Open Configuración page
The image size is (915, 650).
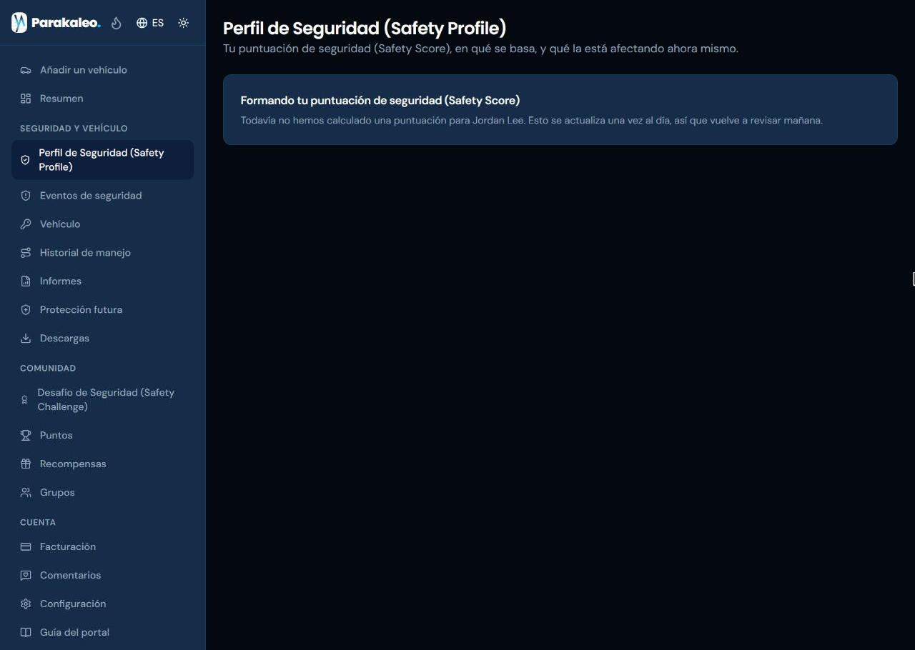102,604
